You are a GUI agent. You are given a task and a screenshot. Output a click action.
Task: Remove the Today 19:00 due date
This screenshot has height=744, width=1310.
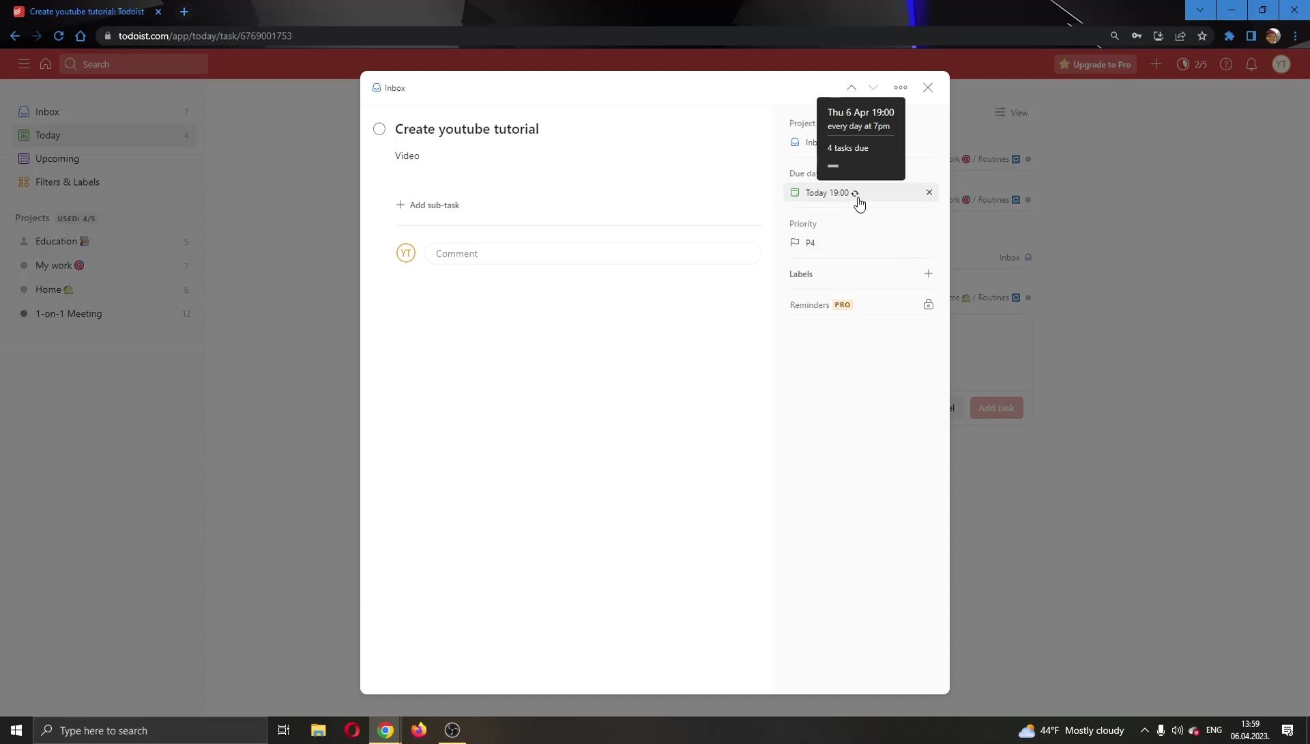click(x=929, y=192)
